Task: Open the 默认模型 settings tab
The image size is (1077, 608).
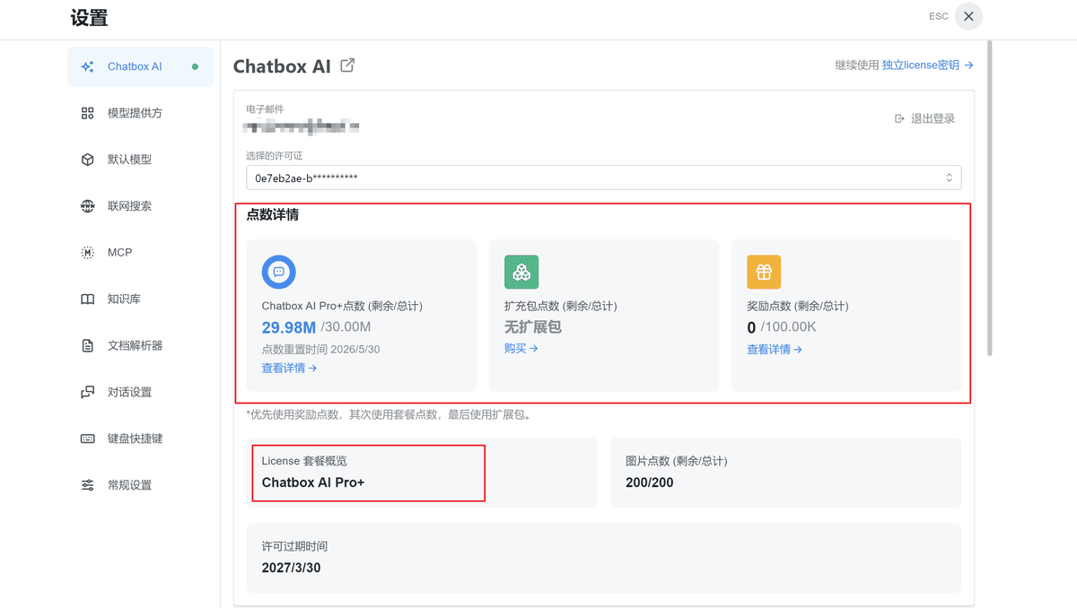Action: click(140, 160)
